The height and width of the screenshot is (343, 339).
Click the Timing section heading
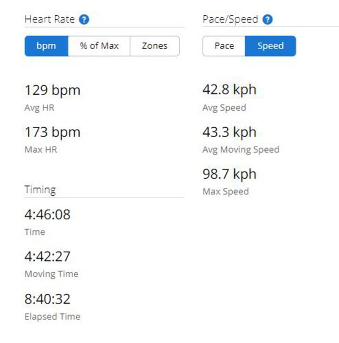pos(40,190)
